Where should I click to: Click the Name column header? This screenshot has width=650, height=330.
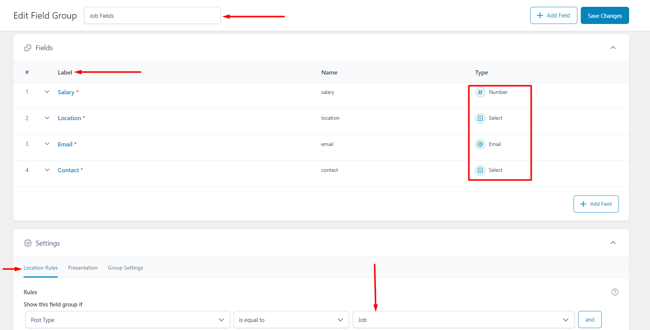[x=329, y=73]
